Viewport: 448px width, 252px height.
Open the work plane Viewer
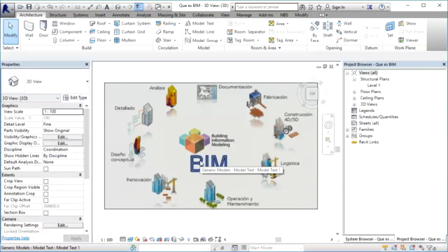click(409, 41)
